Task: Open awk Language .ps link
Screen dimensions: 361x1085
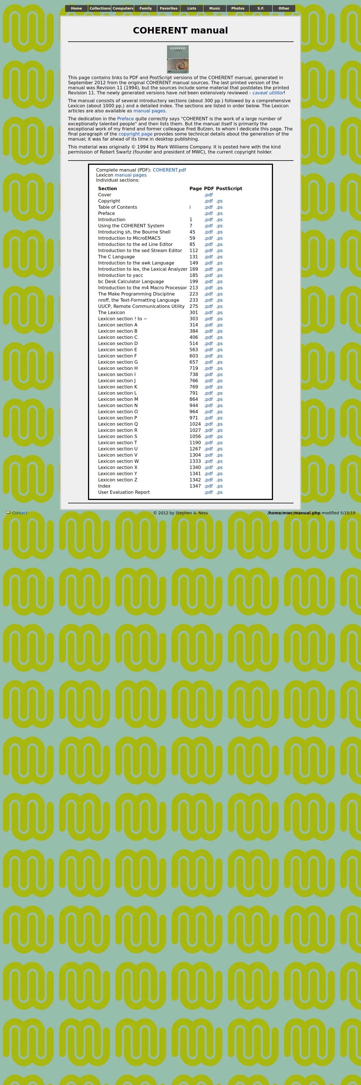Action: 219,263
